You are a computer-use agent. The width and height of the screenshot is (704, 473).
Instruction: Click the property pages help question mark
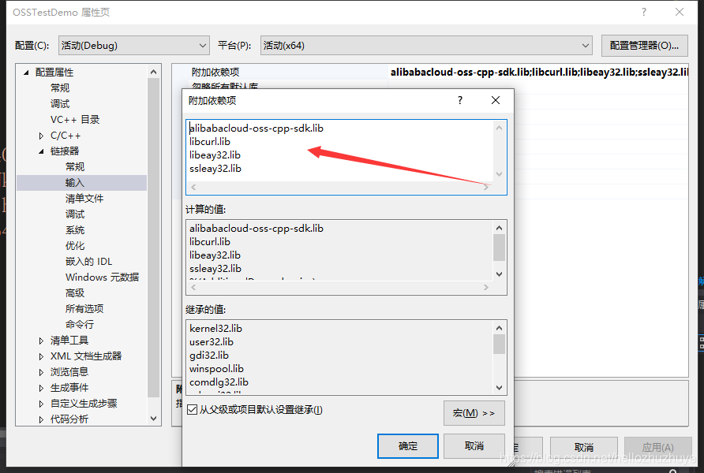point(644,12)
